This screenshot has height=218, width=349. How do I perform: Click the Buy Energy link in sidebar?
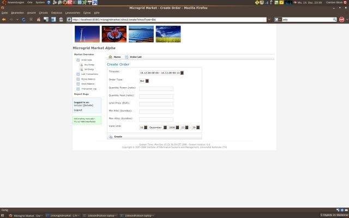click(89, 65)
